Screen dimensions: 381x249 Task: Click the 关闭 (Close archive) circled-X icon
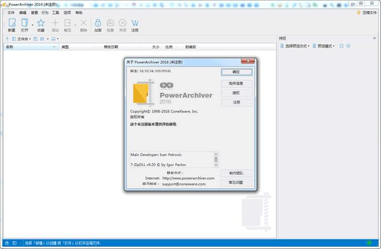click(123, 23)
